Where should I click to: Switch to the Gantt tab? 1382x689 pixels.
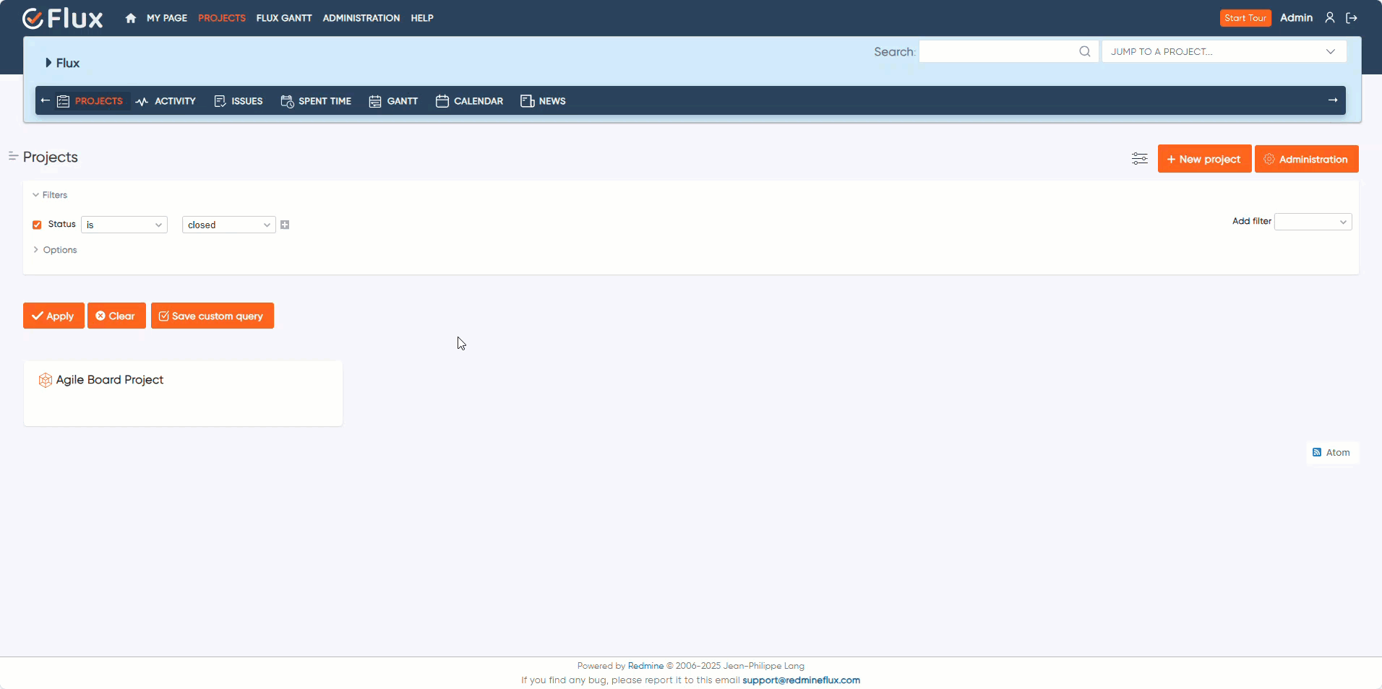pyautogui.click(x=393, y=101)
